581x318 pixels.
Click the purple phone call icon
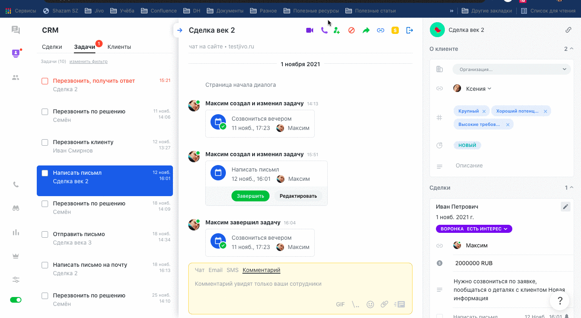pos(324,30)
